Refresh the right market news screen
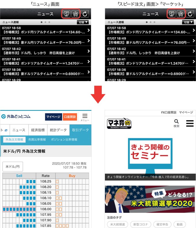The width and height of the screenshot is (196, 228). pyautogui.click(x=190, y=14)
